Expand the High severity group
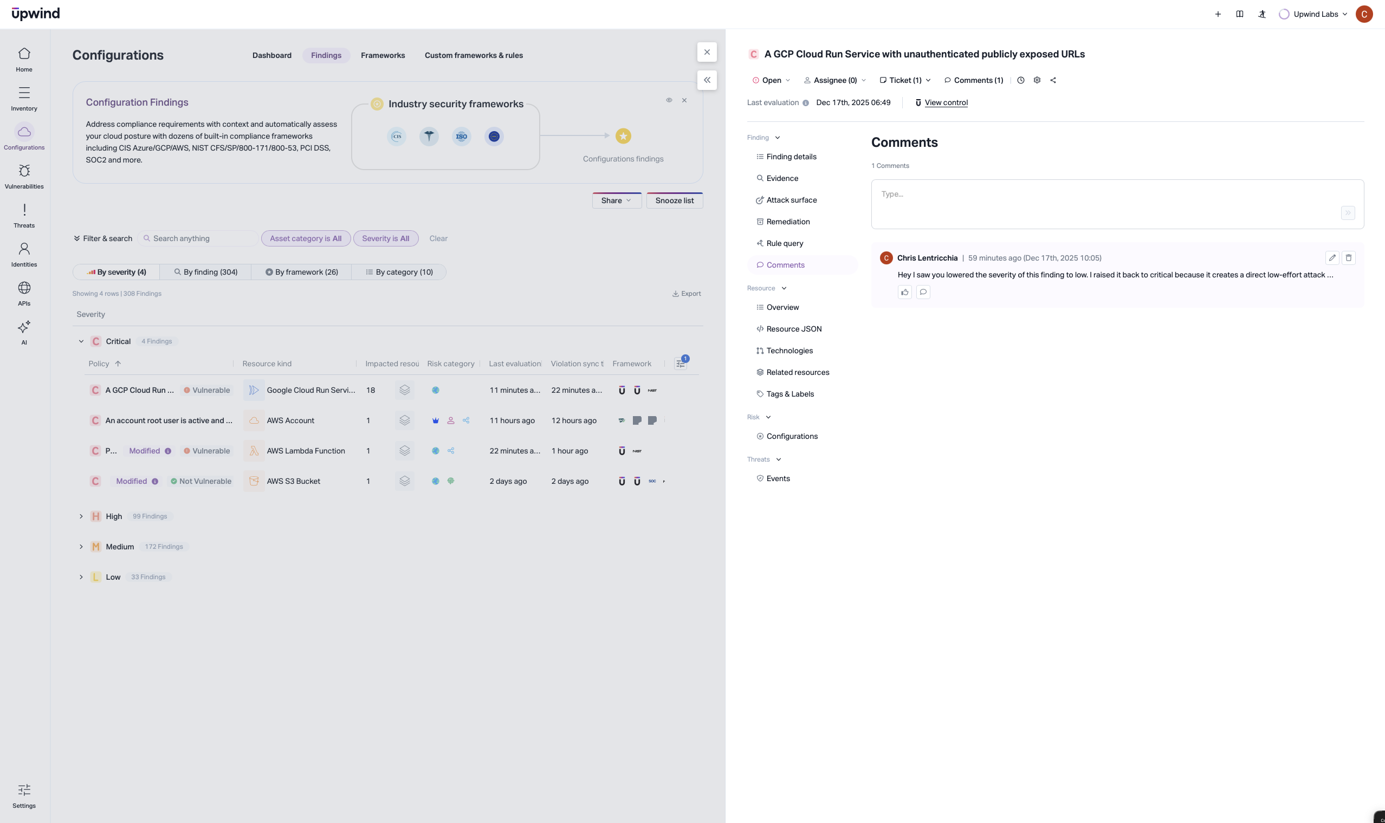The image size is (1385, 823). click(x=81, y=516)
